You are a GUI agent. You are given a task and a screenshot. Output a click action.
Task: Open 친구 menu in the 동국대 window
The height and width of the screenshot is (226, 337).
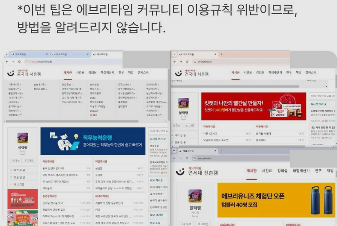121,73
